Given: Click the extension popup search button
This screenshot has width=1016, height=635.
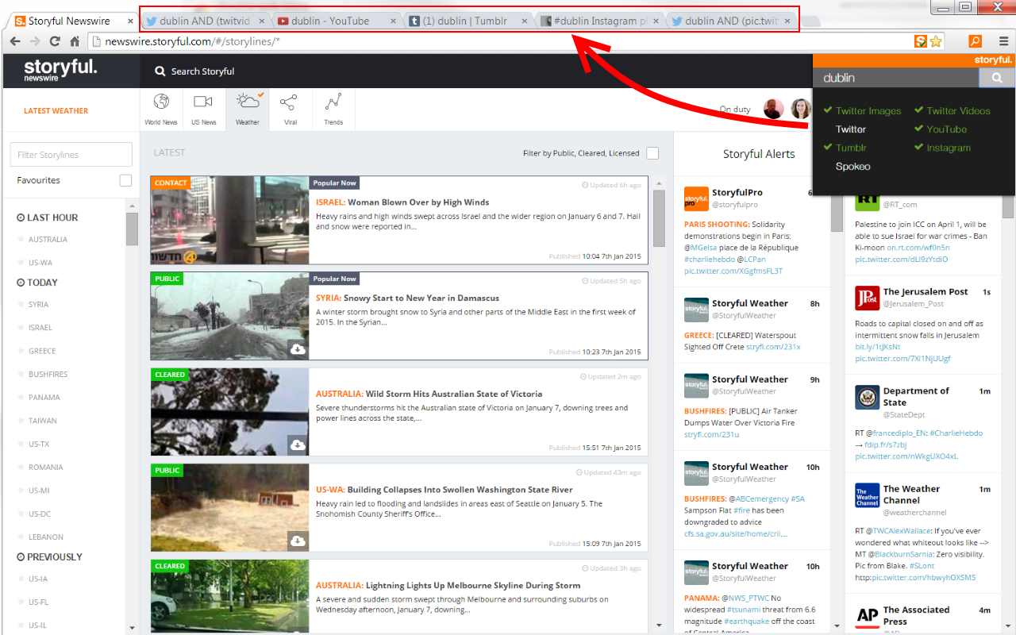Looking at the screenshot, I should [x=997, y=78].
